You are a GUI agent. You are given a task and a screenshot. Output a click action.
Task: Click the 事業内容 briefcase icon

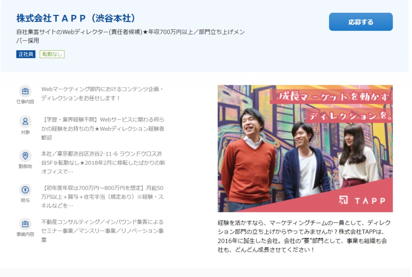pos(25,224)
